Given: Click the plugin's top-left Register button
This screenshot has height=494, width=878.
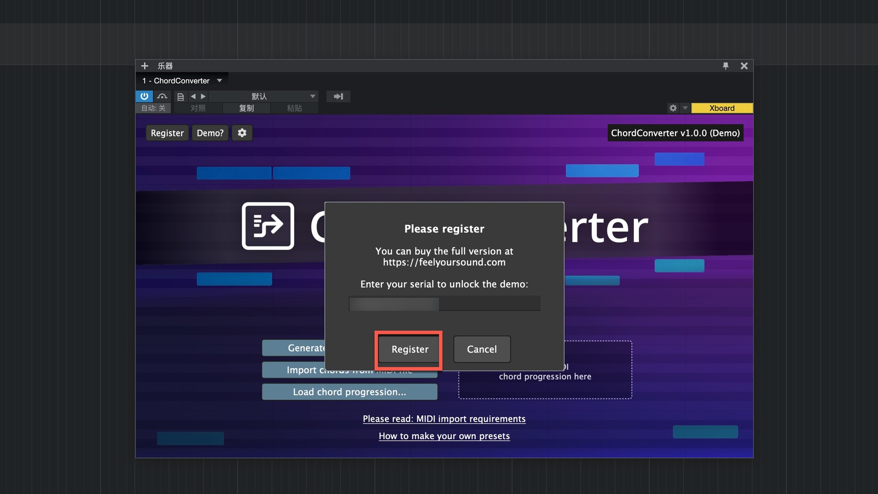Looking at the screenshot, I should (x=167, y=133).
